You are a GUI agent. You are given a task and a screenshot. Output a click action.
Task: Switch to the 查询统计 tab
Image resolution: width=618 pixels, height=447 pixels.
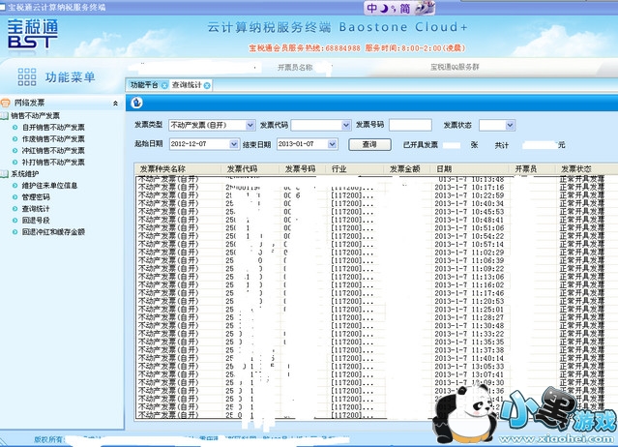[187, 85]
